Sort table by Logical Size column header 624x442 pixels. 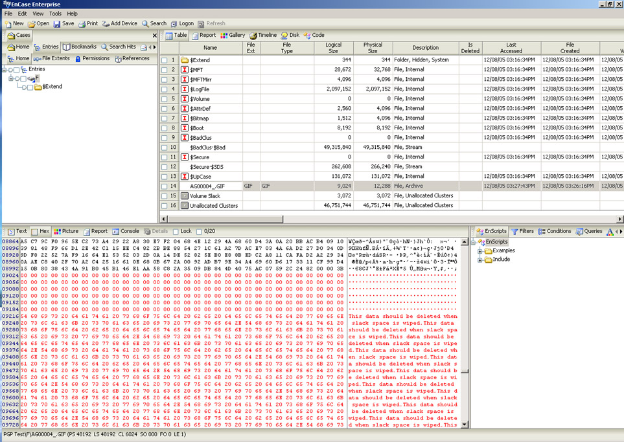click(334, 48)
